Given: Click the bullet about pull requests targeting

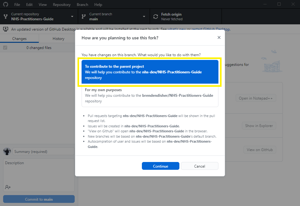Looking at the screenshot, I should coord(151,118).
